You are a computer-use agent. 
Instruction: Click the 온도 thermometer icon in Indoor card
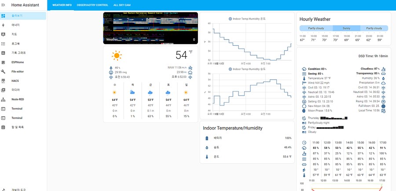tap(207, 157)
